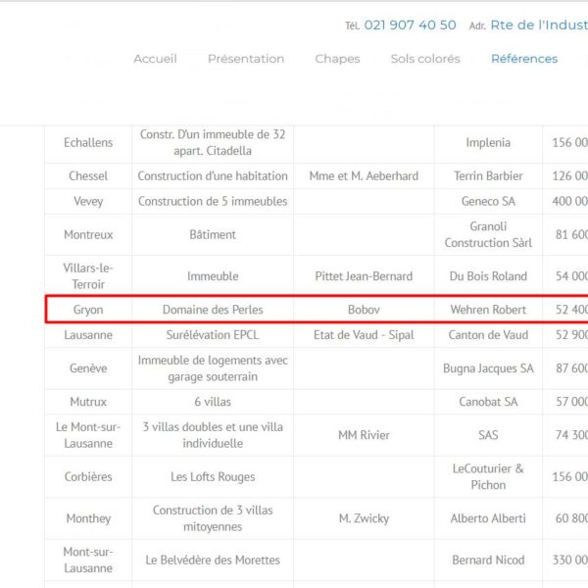Click the Surélévation EPCL project cell
588x588 pixels.
pos(213,335)
